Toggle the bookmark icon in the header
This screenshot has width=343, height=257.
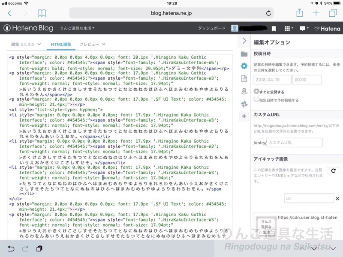(274, 28)
